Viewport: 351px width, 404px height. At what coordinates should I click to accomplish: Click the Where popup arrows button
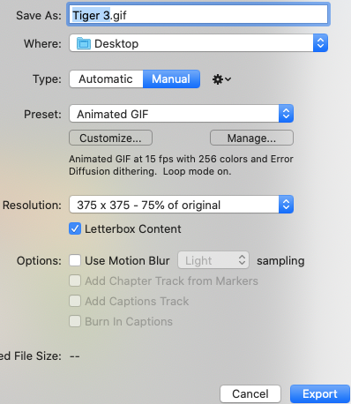320,43
